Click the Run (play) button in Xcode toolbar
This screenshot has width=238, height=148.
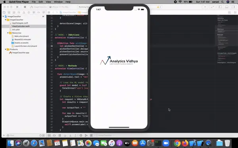[17, 7]
